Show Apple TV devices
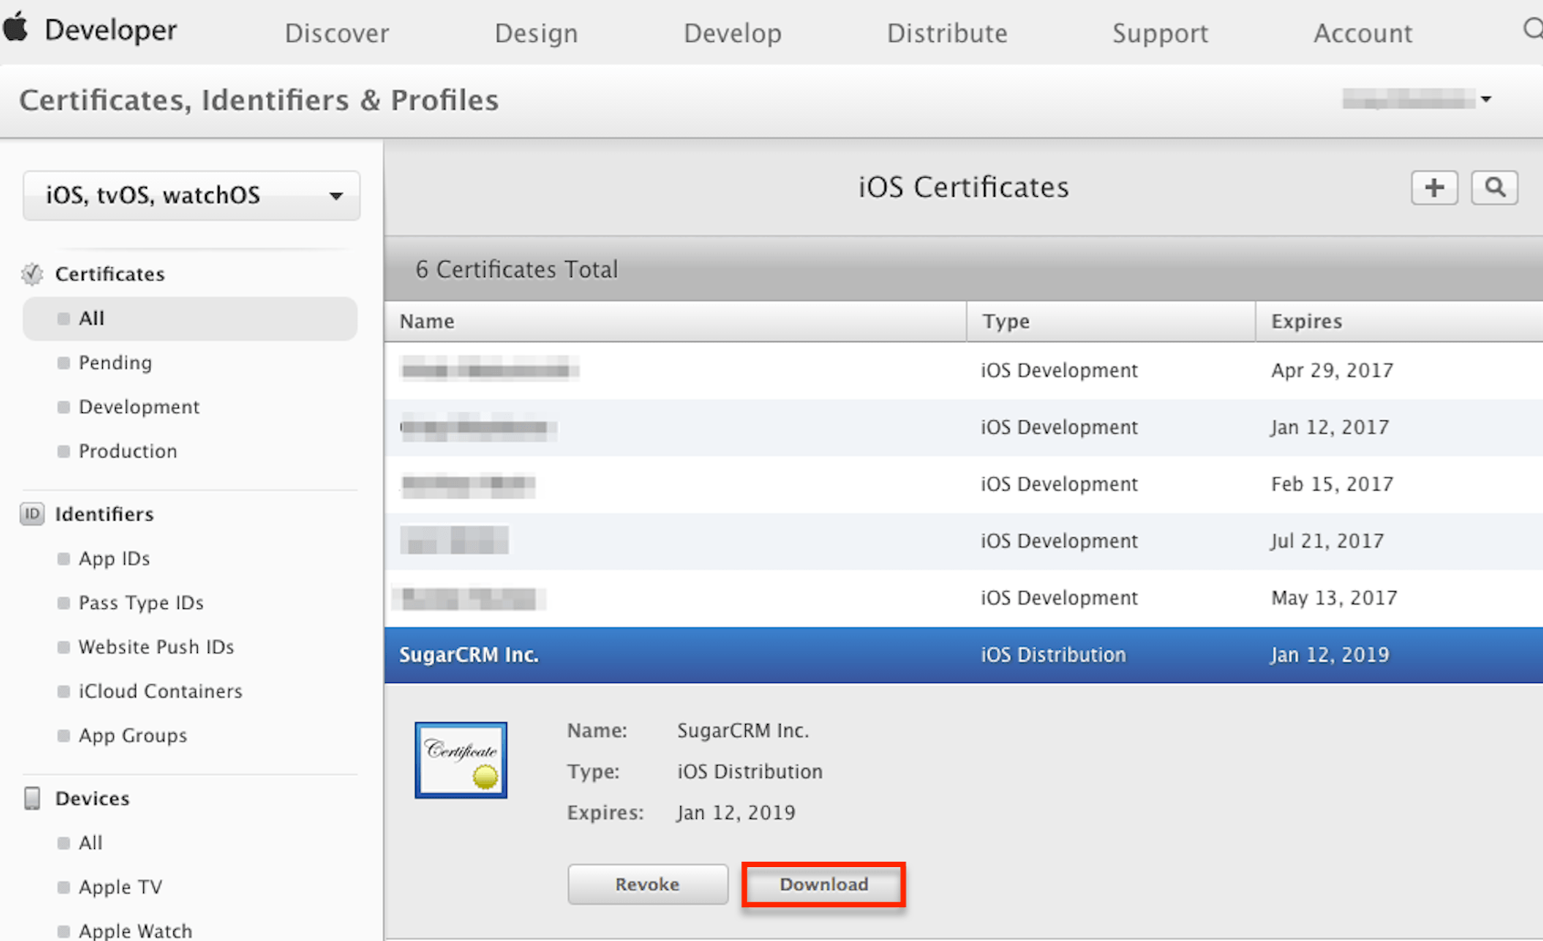 pos(120,887)
